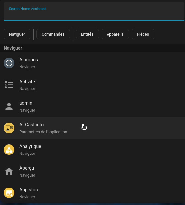The width and height of the screenshot is (185, 205).
Task: Click the À propos info icon
Action: (x=9, y=63)
